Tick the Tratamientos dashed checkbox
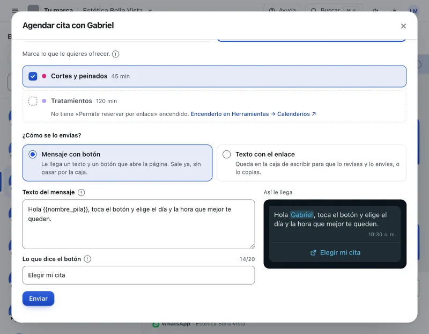429x334 pixels. pyautogui.click(x=33, y=101)
